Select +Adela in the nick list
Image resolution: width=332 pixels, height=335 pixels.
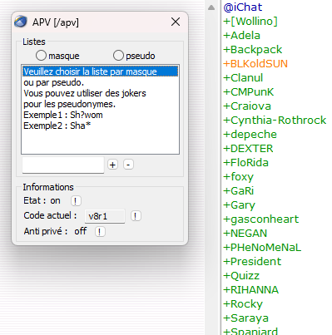coord(241,36)
